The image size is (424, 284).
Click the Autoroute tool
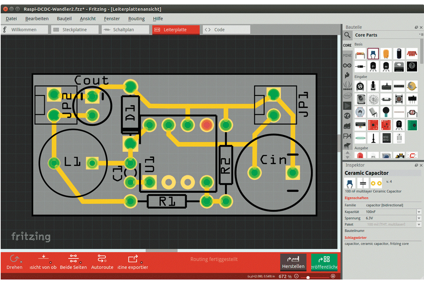(x=102, y=262)
